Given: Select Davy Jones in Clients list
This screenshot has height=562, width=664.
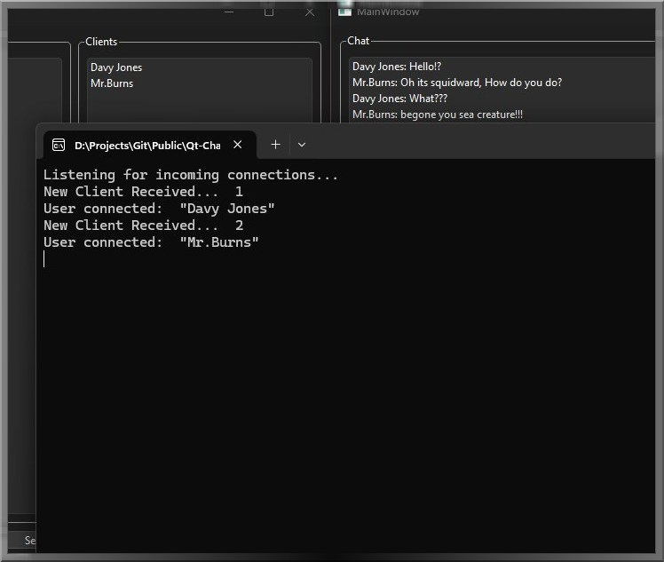Looking at the screenshot, I should [x=116, y=67].
